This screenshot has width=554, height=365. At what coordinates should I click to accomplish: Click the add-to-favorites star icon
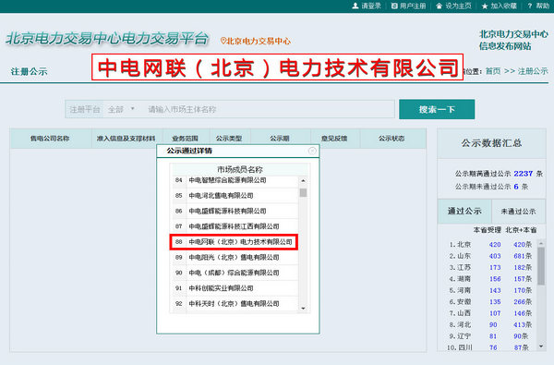click(x=485, y=6)
